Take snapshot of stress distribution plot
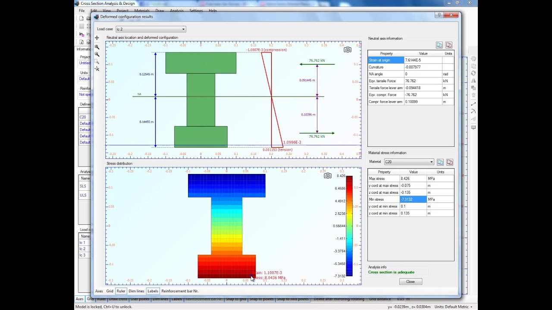 pos(328,176)
